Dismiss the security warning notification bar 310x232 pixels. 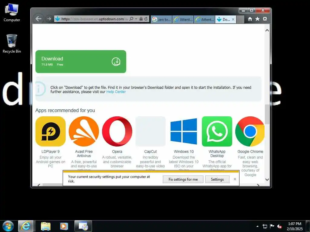(235, 179)
